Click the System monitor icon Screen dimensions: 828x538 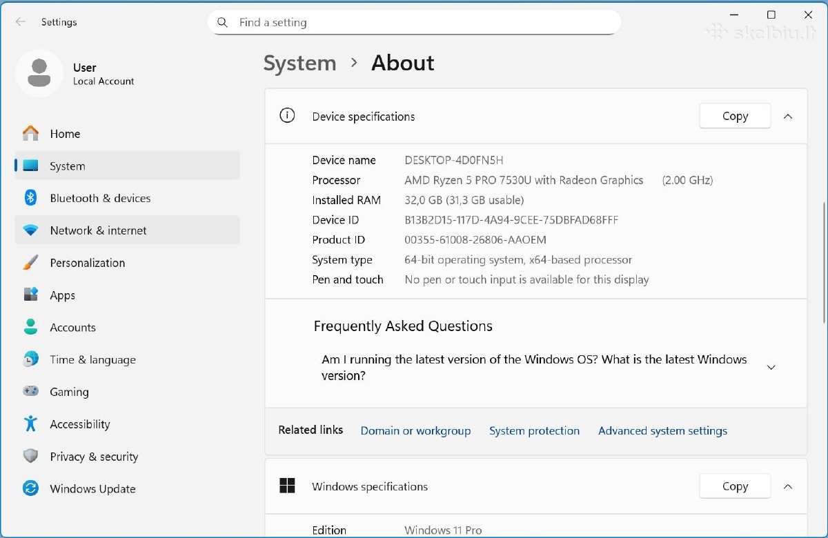[x=30, y=166]
